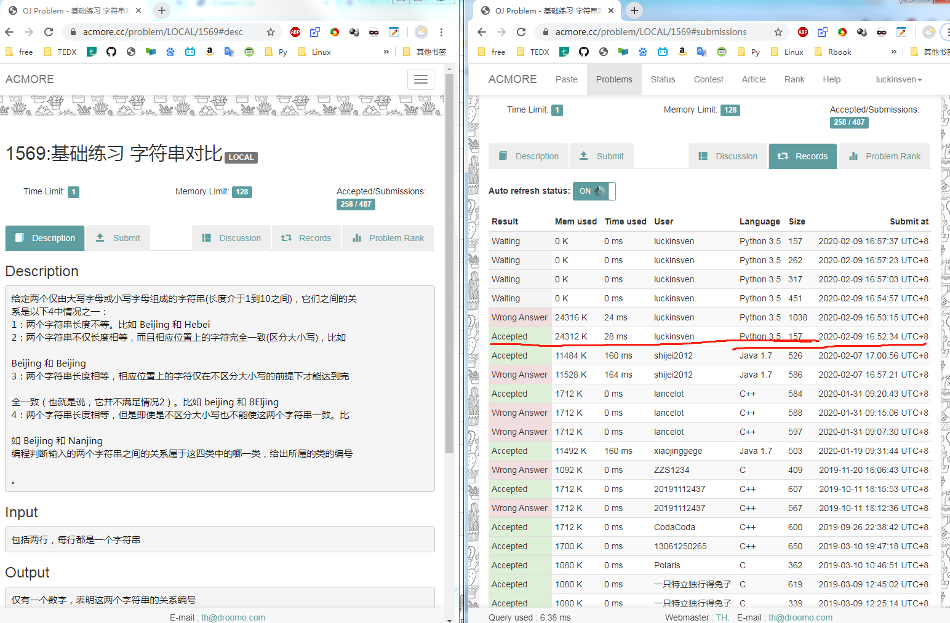The image size is (950, 623).
Task: Open Adblock Plus in the #desc window toolbar
Action: pos(295,32)
